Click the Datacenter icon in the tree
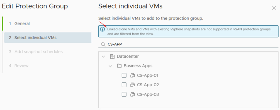This screenshot has height=110, width=280. point(112,57)
